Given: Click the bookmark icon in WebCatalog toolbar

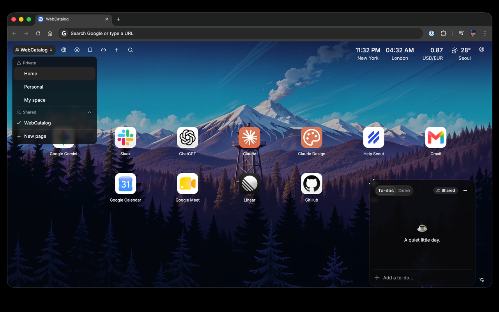Looking at the screenshot, I should tap(90, 50).
